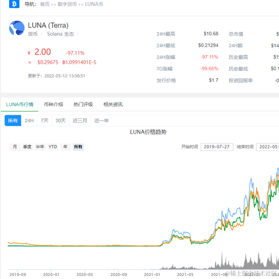
Task: Select the 24H time range
Action: [29, 121]
